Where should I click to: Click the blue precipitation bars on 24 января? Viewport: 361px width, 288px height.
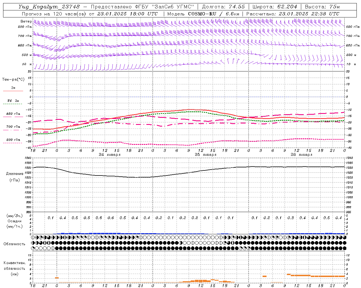pos(104,233)
